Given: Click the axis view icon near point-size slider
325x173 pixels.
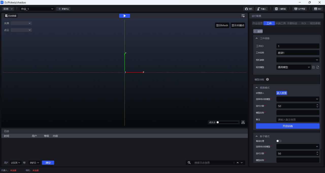Looking at the screenshot, I should (x=243, y=122).
